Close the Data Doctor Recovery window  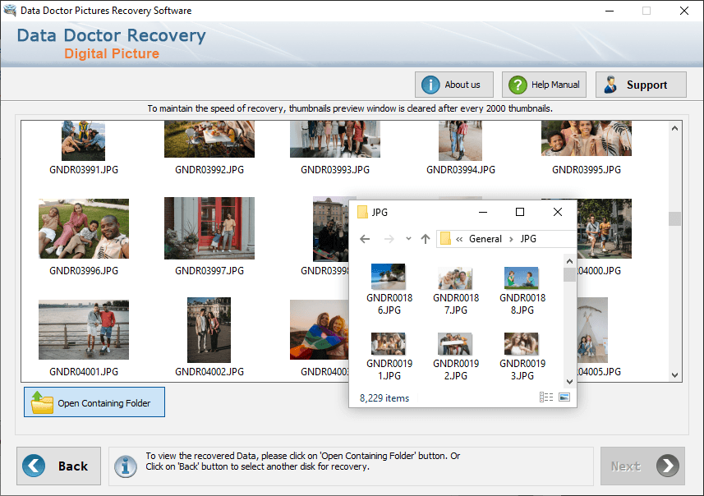click(683, 11)
